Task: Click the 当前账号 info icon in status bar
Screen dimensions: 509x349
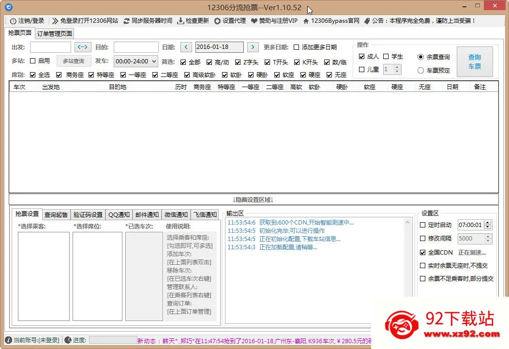Action: pyautogui.click(x=8, y=340)
